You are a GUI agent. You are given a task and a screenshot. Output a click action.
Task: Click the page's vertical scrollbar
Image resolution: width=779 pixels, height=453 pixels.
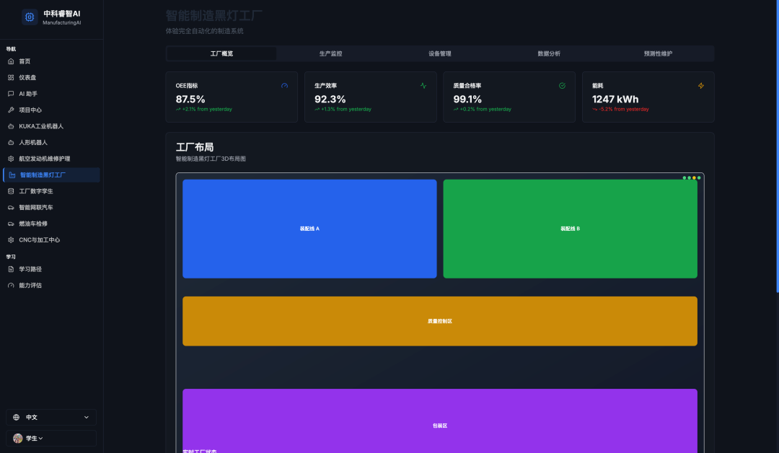click(x=777, y=144)
